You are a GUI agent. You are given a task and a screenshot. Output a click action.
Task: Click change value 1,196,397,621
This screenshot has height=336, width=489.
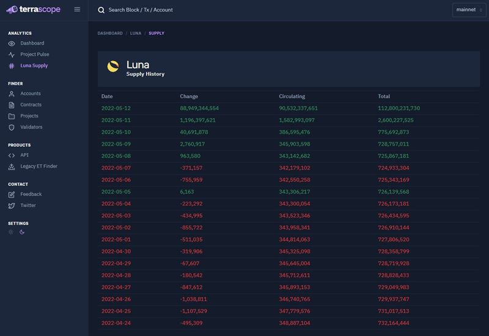click(x=197, y=120)
